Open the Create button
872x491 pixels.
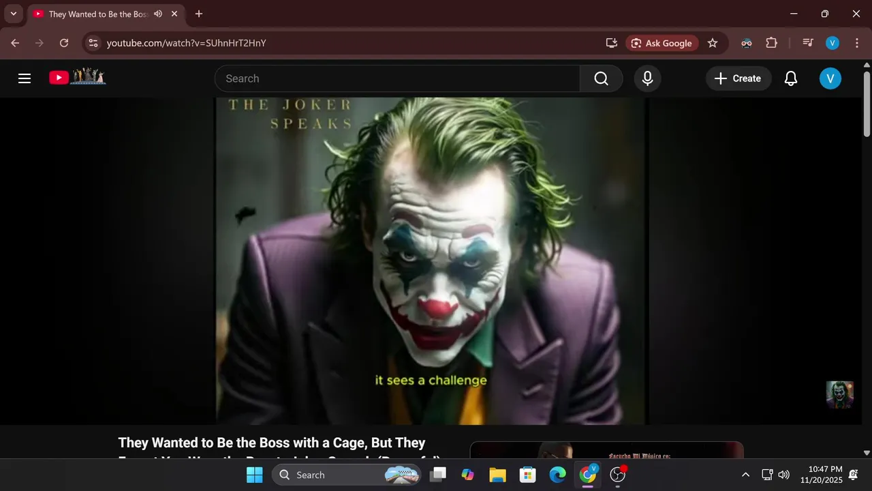pyautogui.click(x=738, y=78)
